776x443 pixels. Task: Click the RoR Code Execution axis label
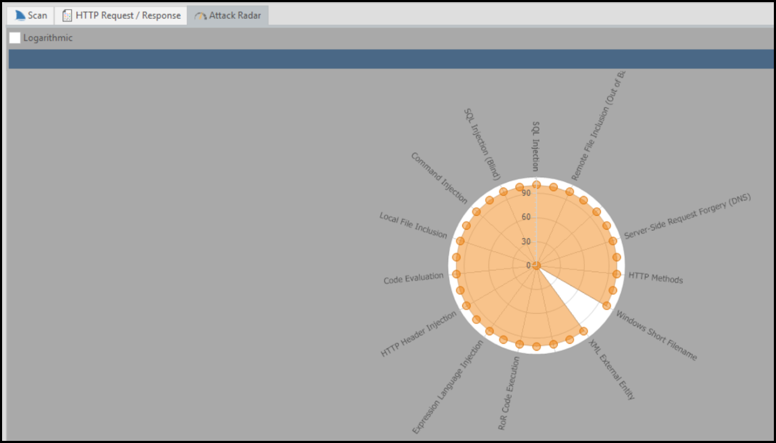(x=510, y=391)
